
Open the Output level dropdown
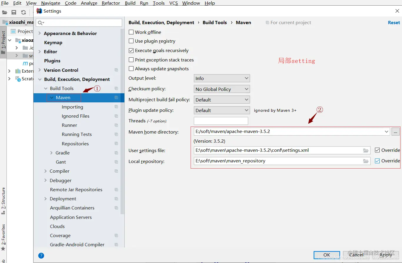coord(222,78)
